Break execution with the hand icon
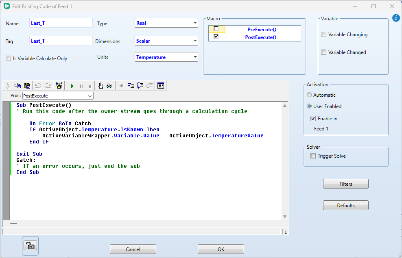The width and height of the screenshot is (402, 258). (100, 85)
